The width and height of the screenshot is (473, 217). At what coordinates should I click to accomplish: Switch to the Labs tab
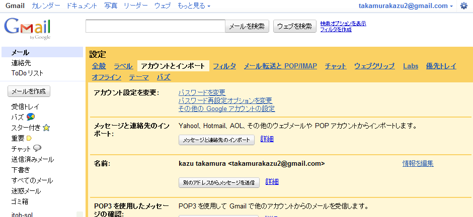point(411,66)
